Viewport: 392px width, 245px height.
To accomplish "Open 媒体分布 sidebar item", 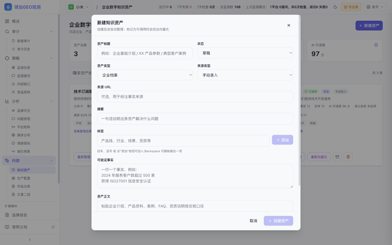I will click(x=32, y=135).
